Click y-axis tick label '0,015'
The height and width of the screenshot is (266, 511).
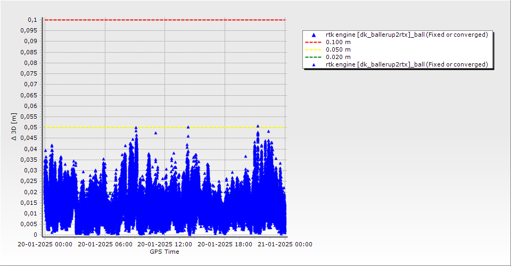pyautogui.click(x=29, y=203)
